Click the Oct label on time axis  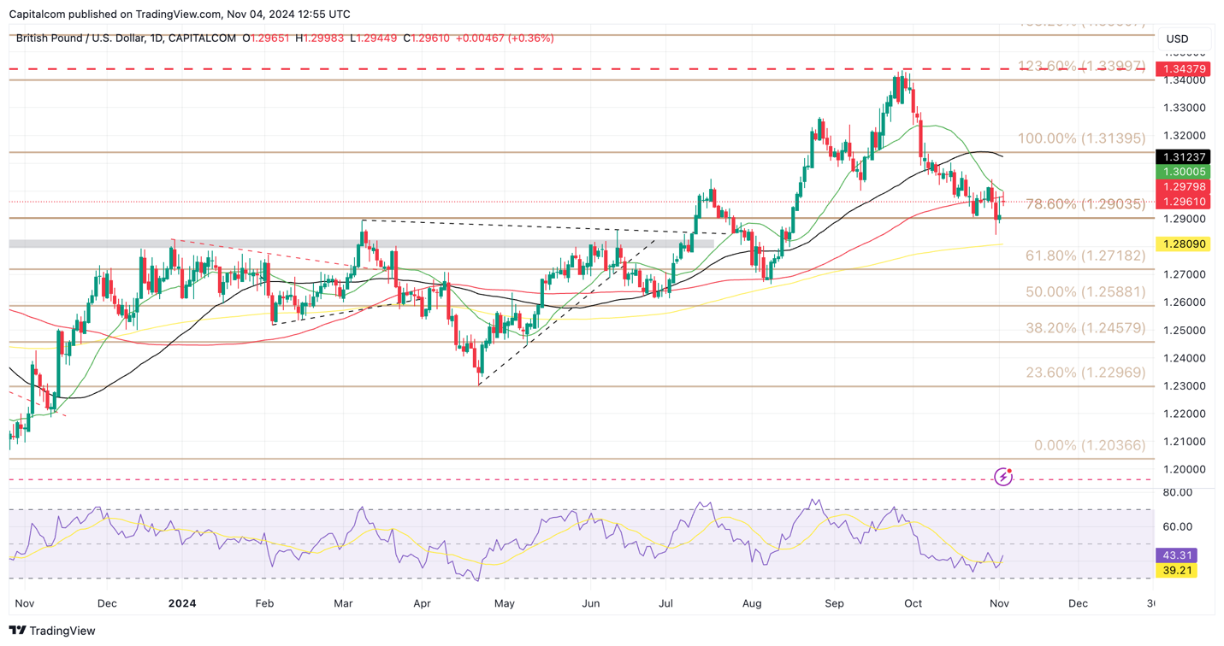tap(913, 603)
